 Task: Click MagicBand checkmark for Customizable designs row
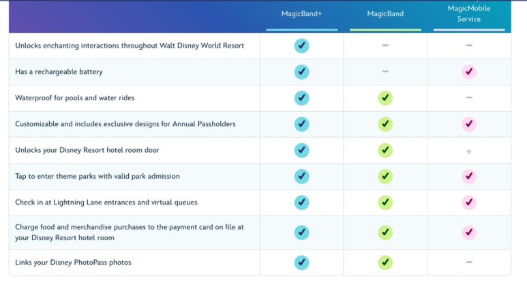click(385, 124)
